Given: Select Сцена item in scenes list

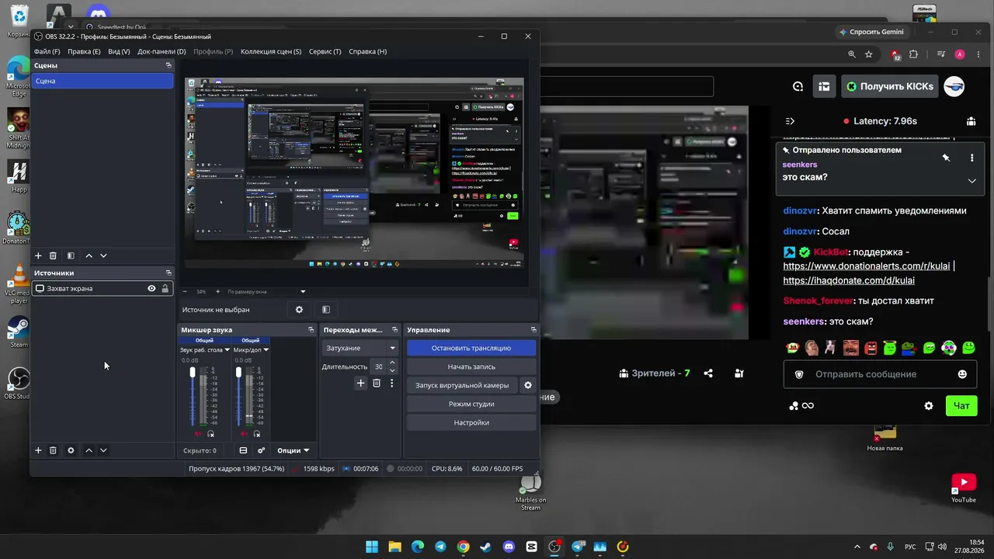Looking at the screenshot, I should (x=103, y=81).
